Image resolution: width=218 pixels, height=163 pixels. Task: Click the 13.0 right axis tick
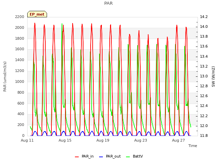point(204,76)
